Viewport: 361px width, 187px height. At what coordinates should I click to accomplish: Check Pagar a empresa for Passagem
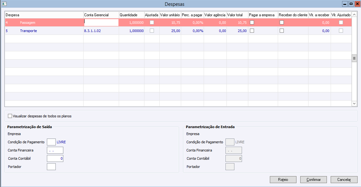click(252, 23)
